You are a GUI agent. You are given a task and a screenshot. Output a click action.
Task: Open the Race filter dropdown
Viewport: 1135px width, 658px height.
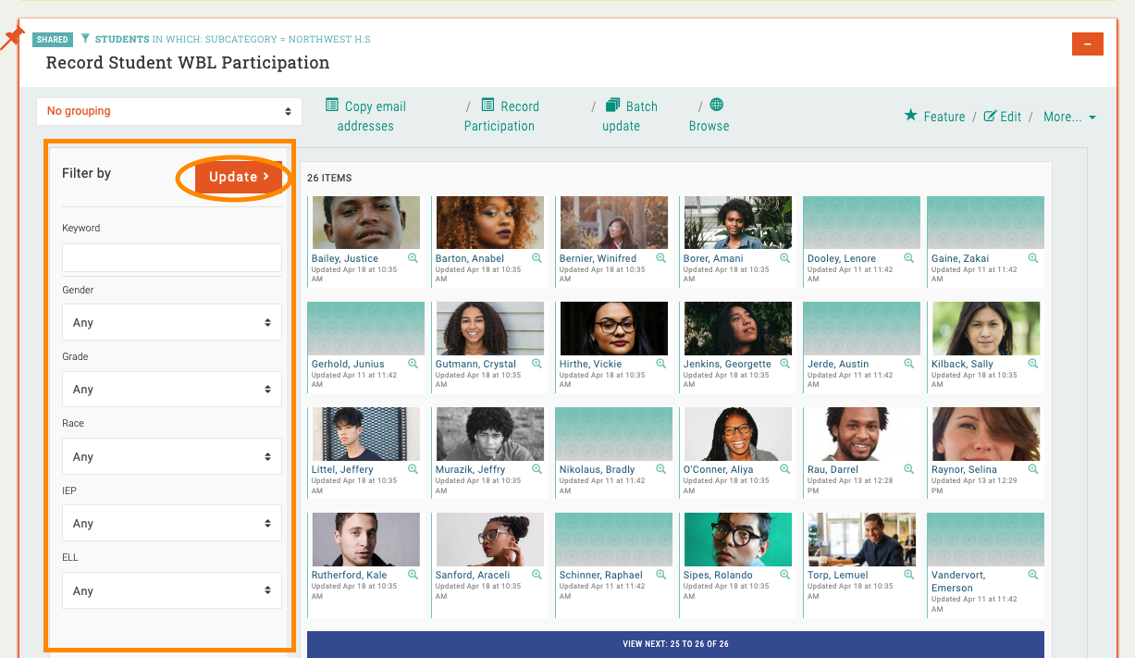pos(172,456)
